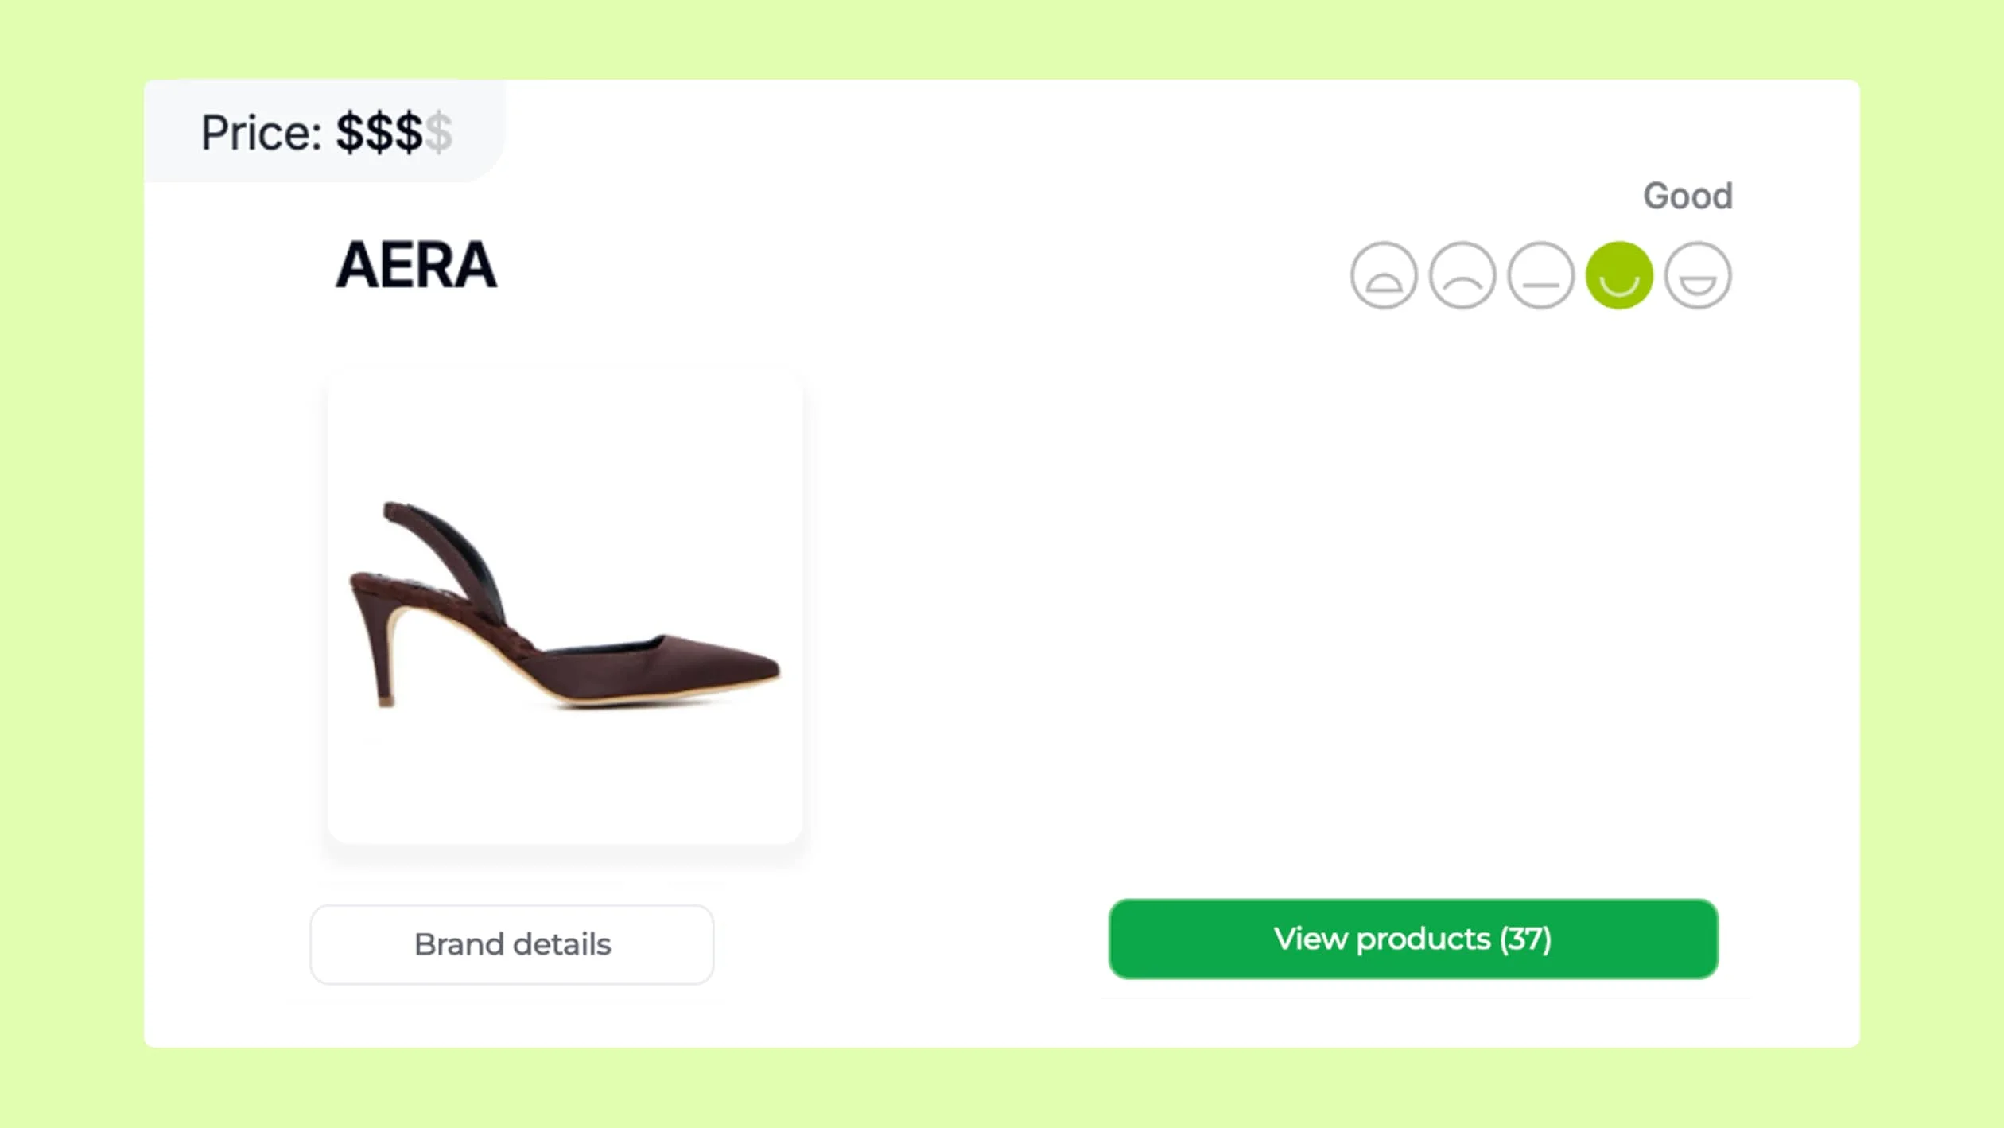Select the rightmost happiest face rating icon
The image size is (2004, 1128).
coord(1699,274)
